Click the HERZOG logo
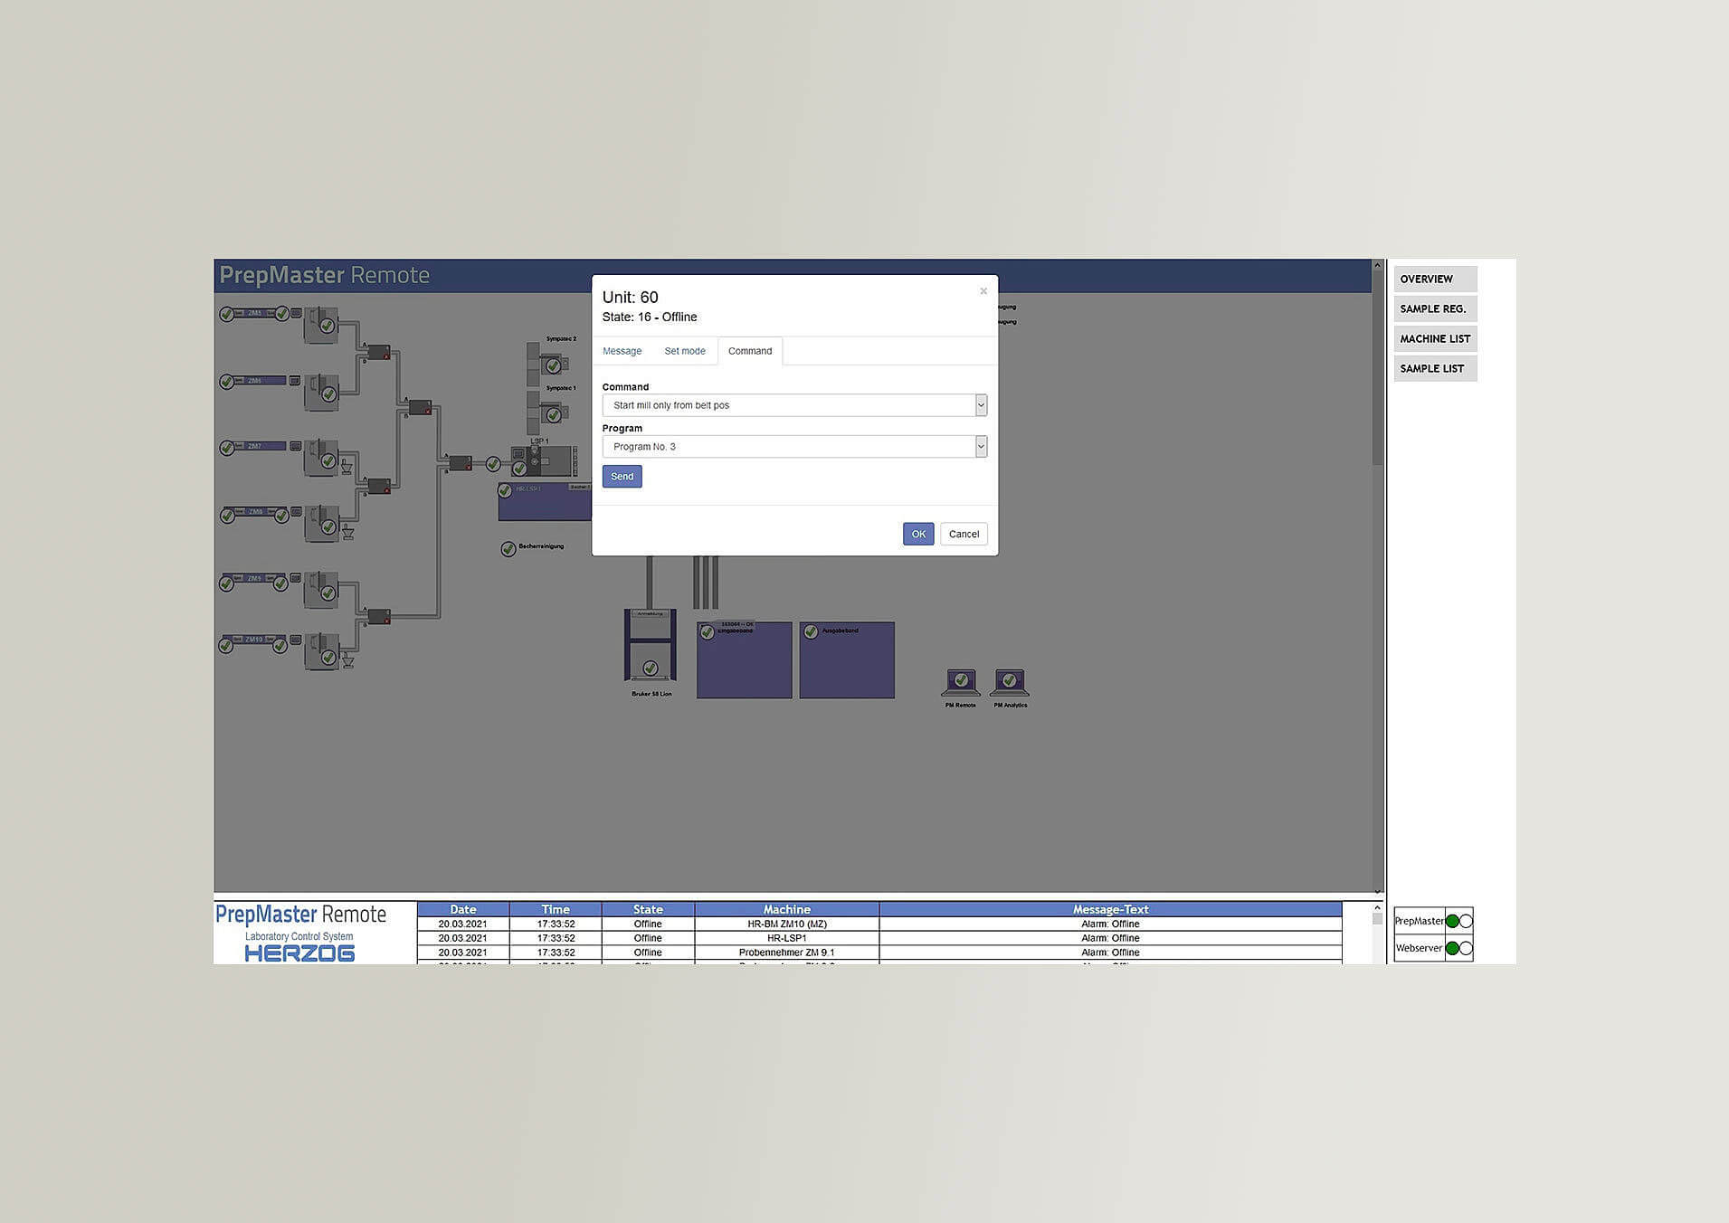The width and height of the screenshot is (1729, 1223). 299,953
